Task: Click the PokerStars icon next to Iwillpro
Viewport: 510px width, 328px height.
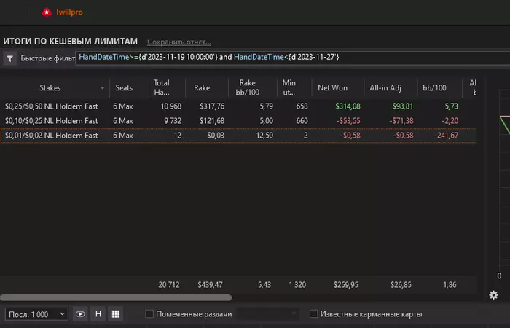Action: point(47,12)
